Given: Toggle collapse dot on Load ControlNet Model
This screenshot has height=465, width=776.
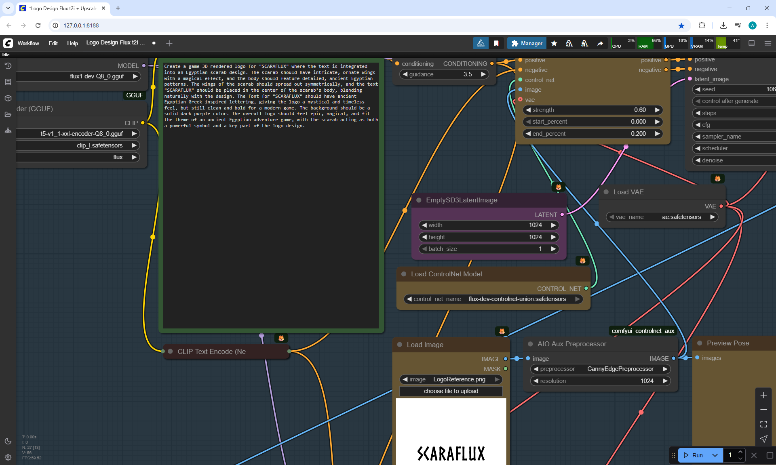Looking at the screenshot, I should tap(404, 274).
